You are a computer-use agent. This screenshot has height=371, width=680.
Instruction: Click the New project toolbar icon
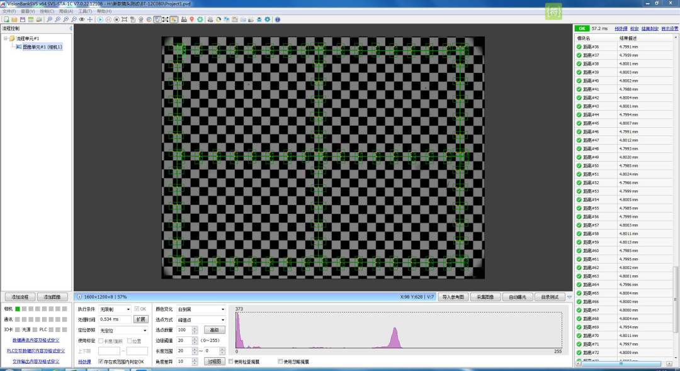click(x=6, y=19)
